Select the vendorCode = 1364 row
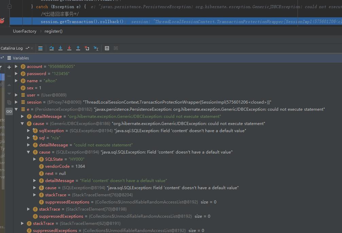The height and width of the screenshot is (233, 342). 178,166
